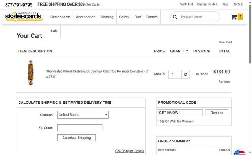The height and width of the screenshot is (155, 252).
Task: Click the skateboard product thumbnail
Action: click(x=31, y=73)
